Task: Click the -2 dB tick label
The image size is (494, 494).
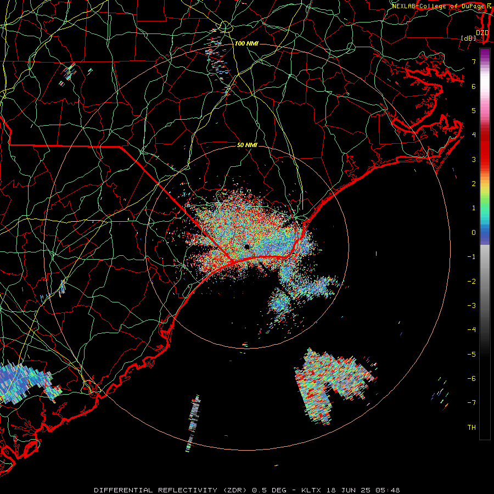Action: point(471,281)
